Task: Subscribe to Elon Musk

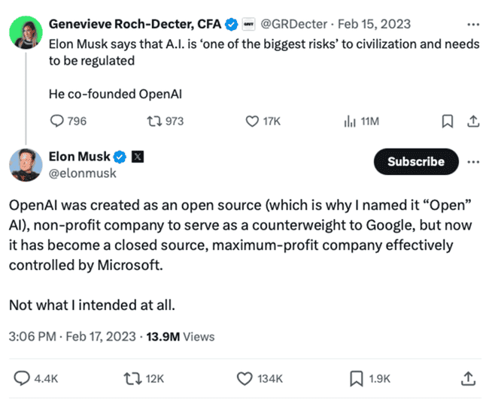Action: [x=416, y=161]
